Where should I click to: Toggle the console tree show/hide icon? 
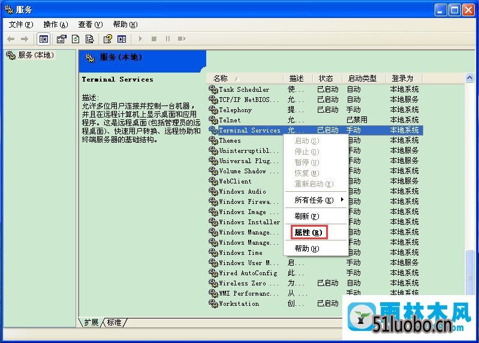[44, 39]
